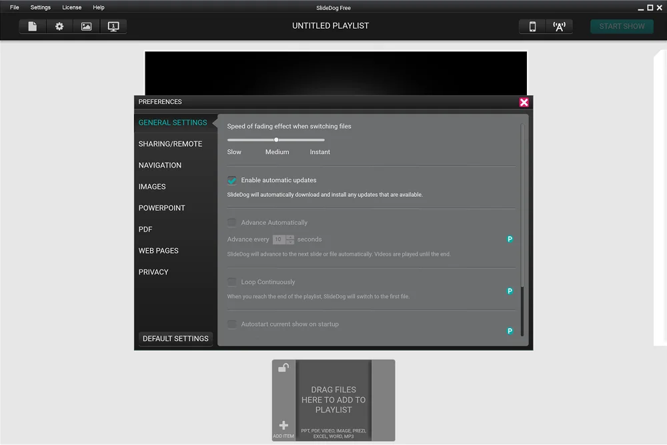This screenshot has height=445, width=667.
Task: Click the Advance every seconds number field
Action: [x=279, y=240]
